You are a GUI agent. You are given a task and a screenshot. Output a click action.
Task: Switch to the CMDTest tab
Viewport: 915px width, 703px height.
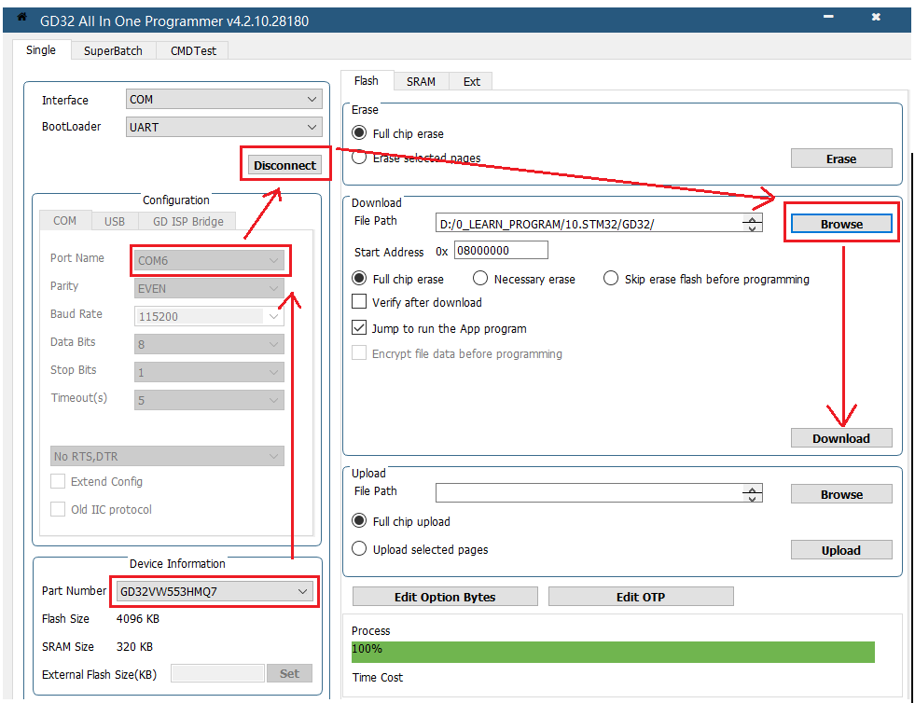tap(193, 50)
